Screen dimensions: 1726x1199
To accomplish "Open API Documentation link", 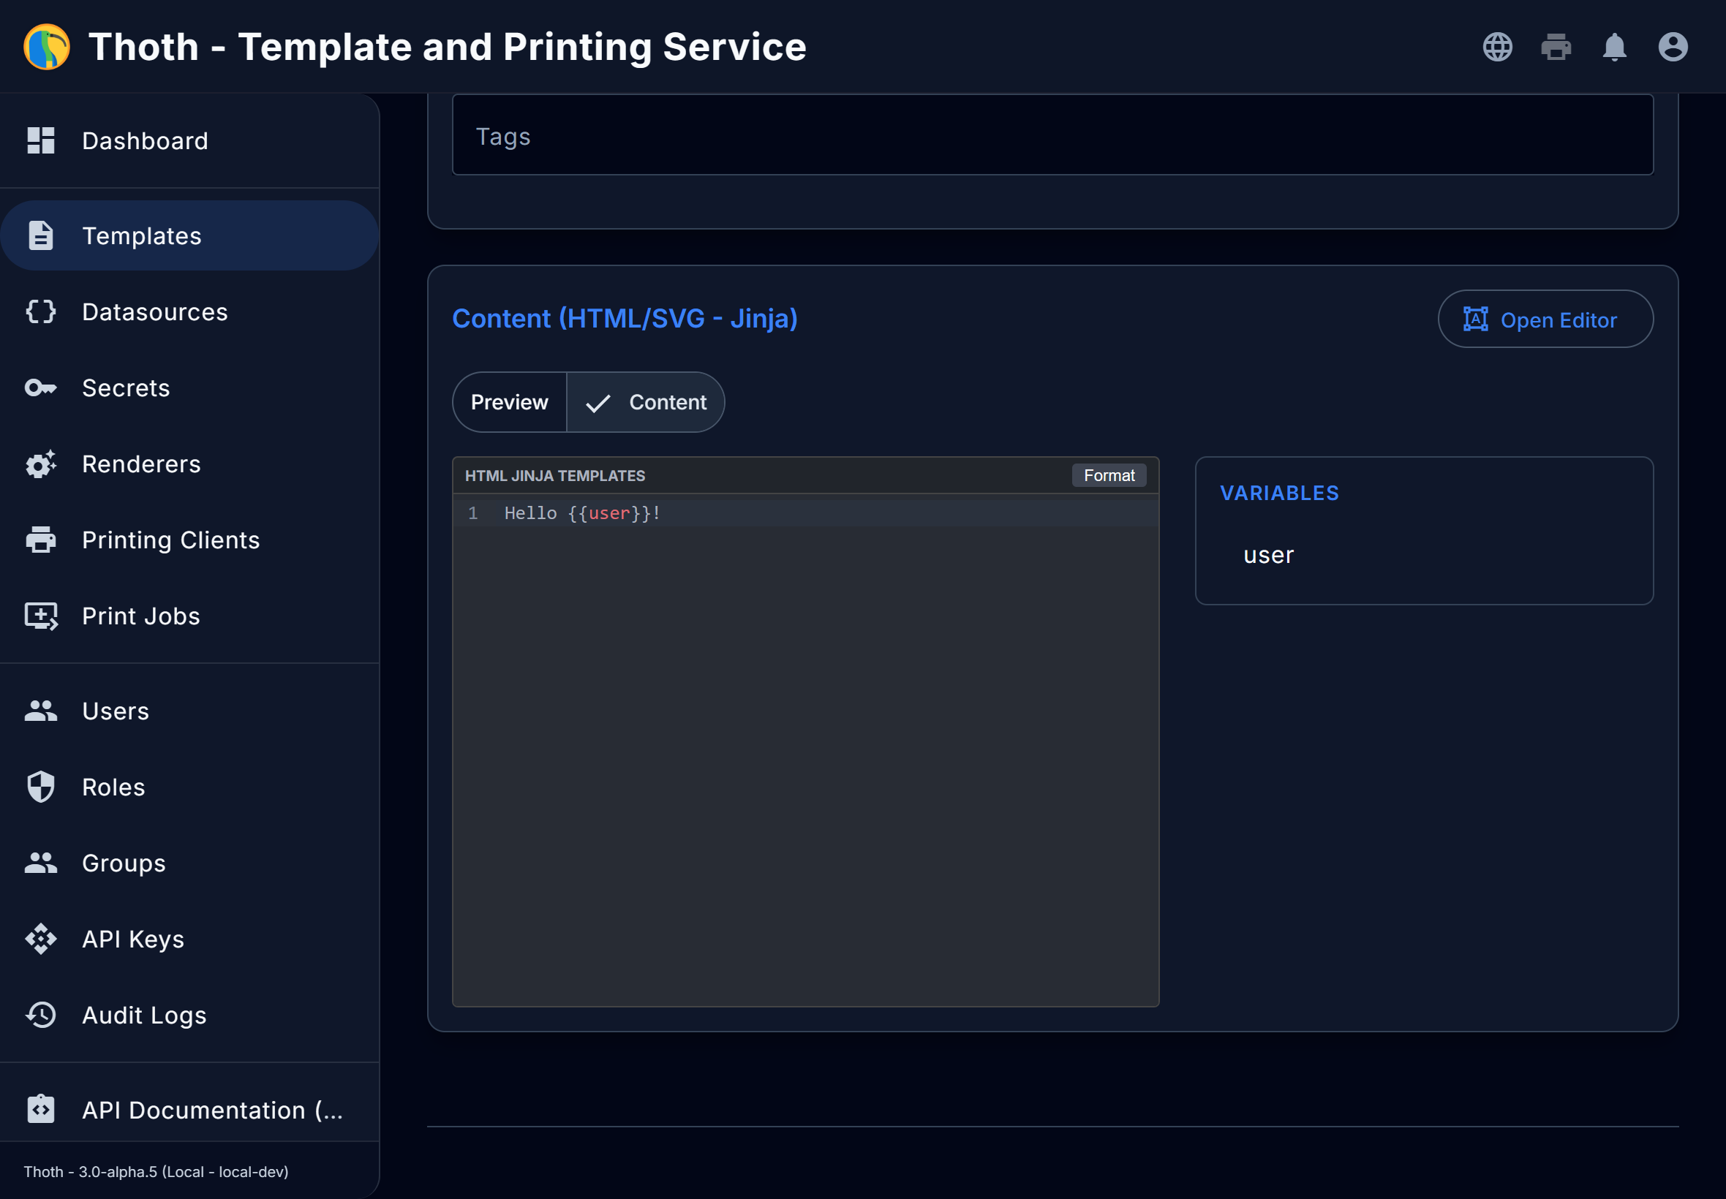I will [x=189, y=1109].
